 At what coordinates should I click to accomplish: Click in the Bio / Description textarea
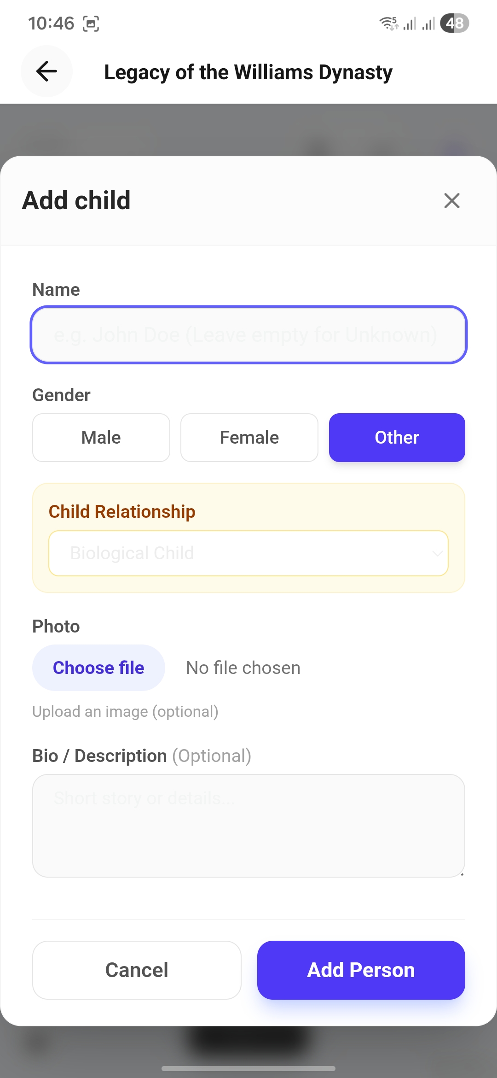248,826
